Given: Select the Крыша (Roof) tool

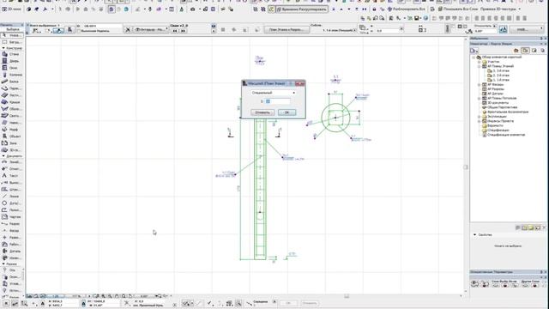Looking at the screenshot, I should click(x=11, y=102).
